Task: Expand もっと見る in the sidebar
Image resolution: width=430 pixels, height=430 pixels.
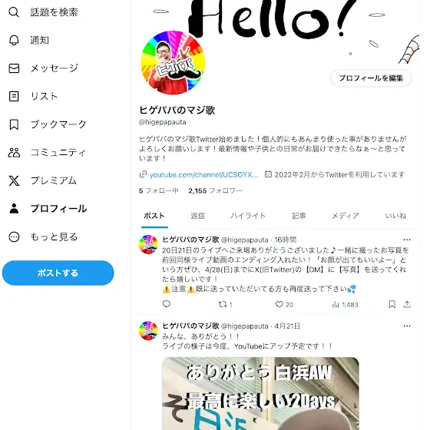Action: click(43, 237)
